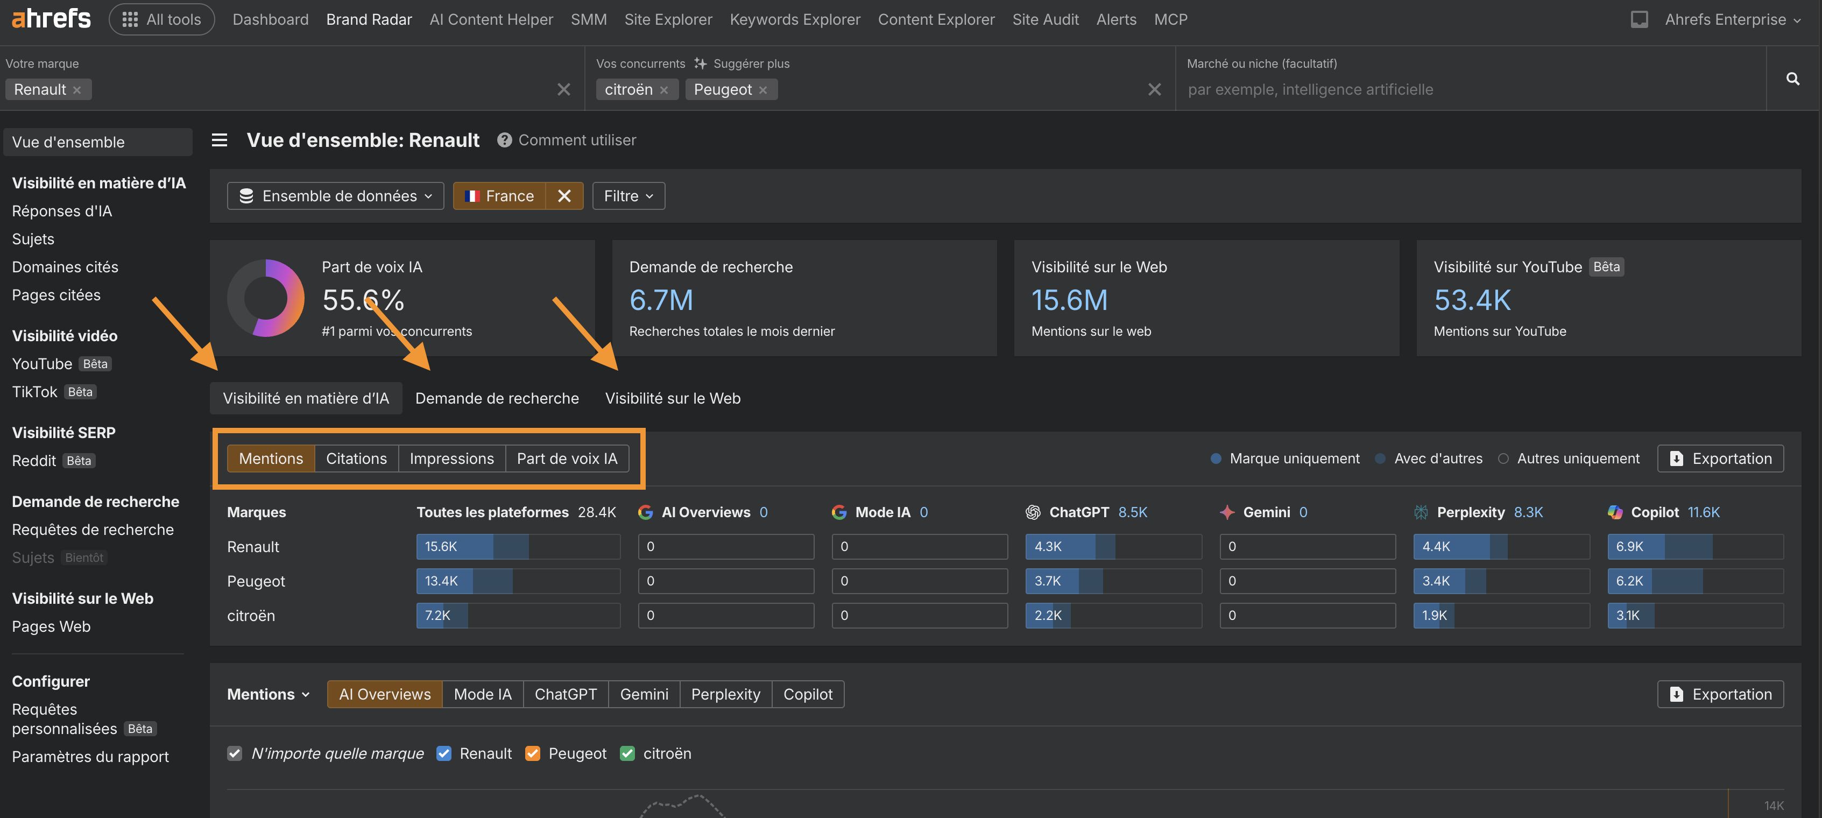
Task: Select the Autres uniquement radio button
Action: (1505, 459)
